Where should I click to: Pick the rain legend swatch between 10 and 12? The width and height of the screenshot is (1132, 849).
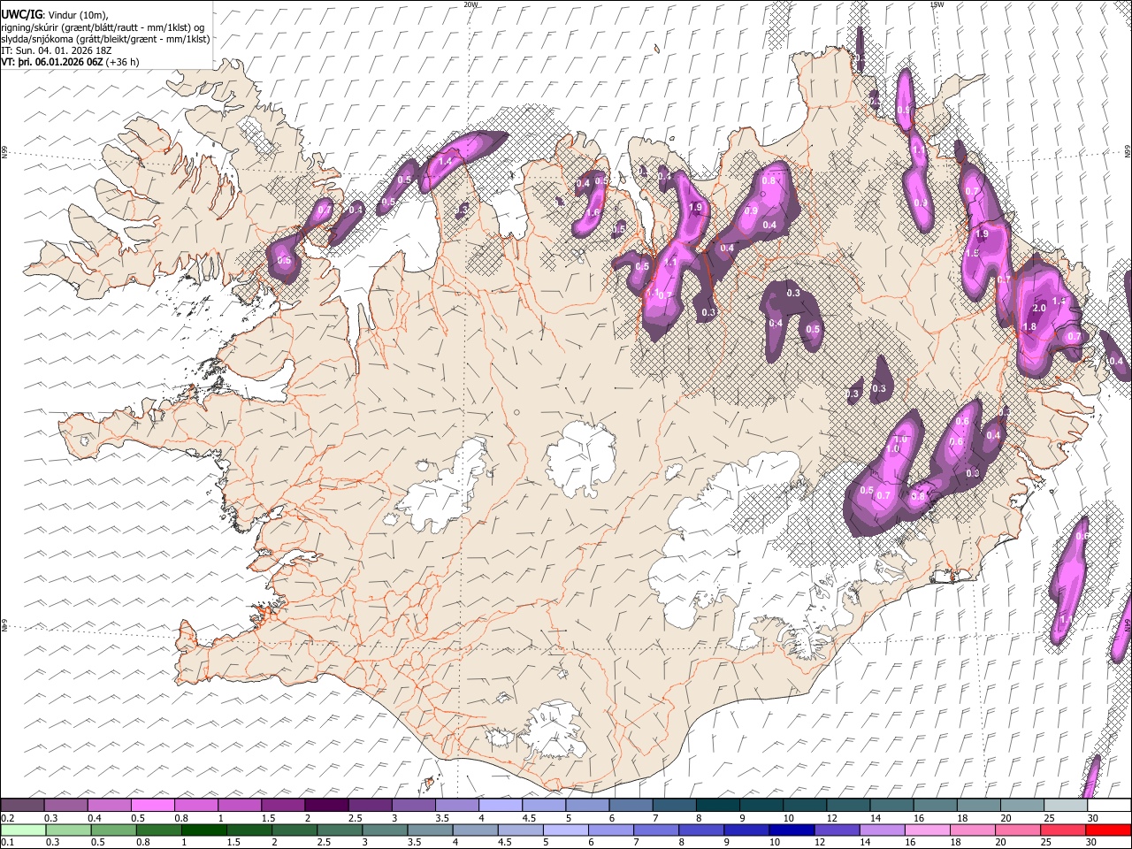pos(792,830)
